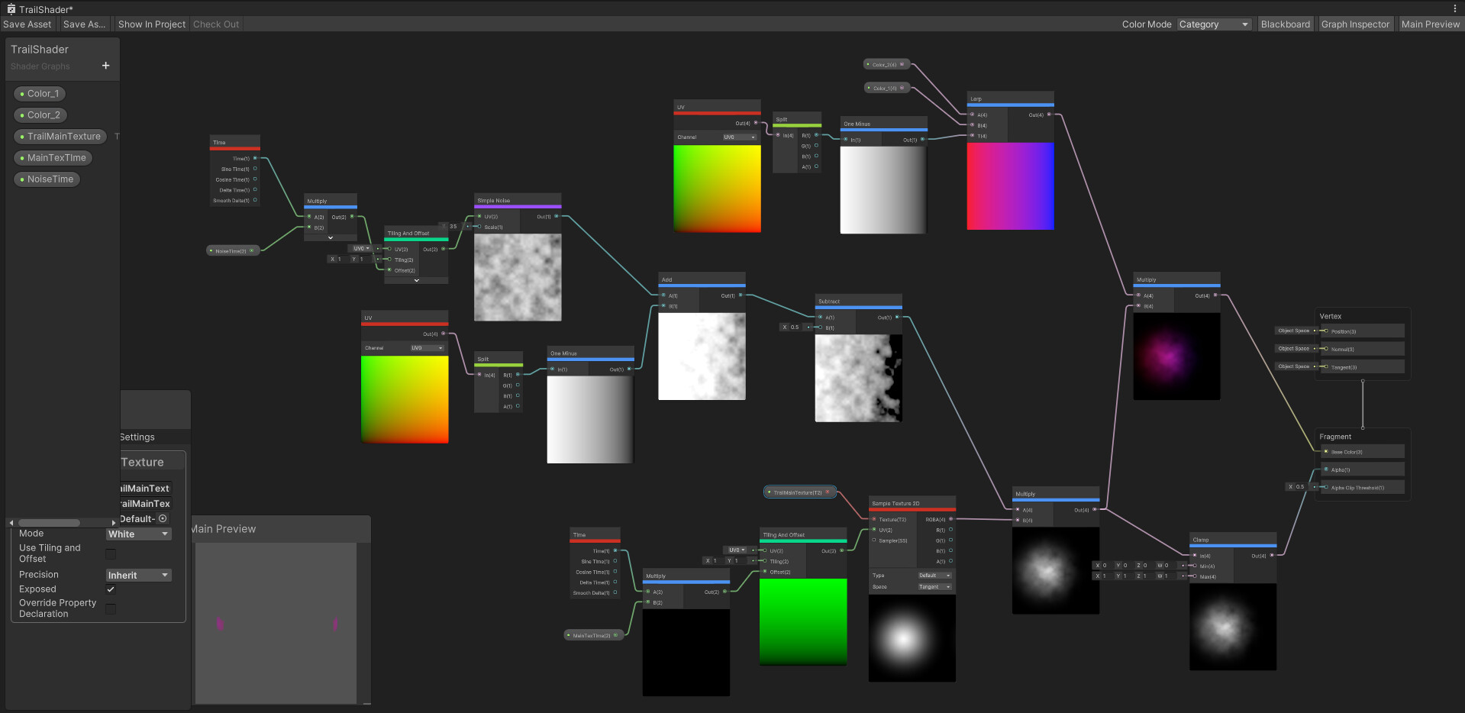Screen dimensions: 1465x713
Task: Open the Color Mode Category dropdown
Action: 1213,24
